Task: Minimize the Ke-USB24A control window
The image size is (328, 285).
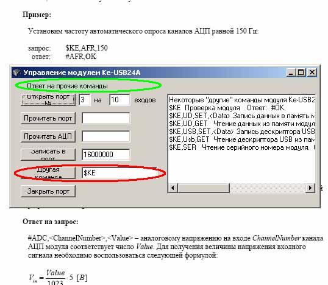Action: [x=291, y=72]
